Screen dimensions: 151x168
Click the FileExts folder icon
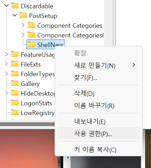(x=15, y=64)
